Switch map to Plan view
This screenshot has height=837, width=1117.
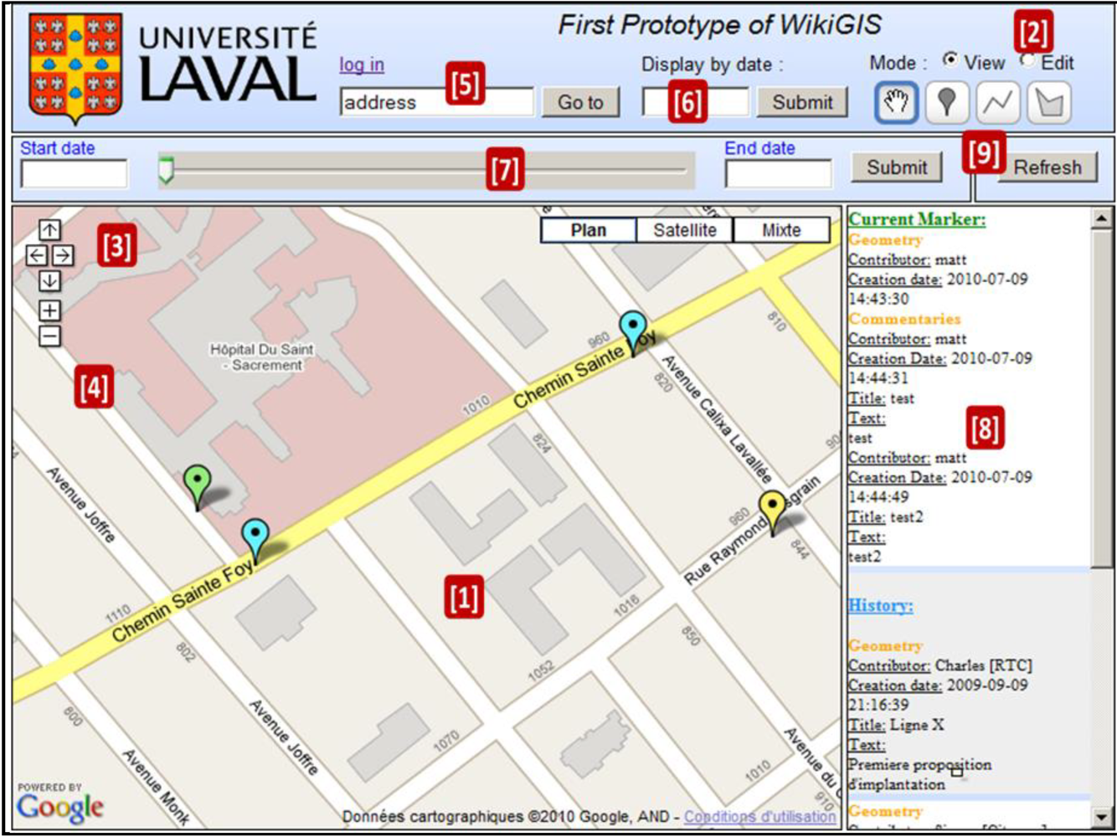(589, 230)
